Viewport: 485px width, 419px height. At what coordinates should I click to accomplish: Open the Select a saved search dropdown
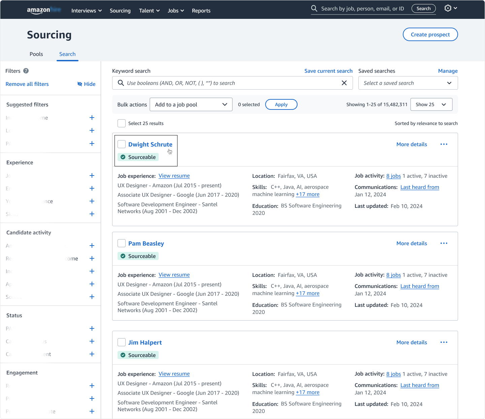point(408,83)
